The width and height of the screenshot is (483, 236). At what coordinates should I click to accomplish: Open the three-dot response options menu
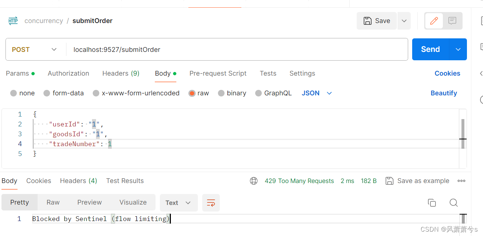tap(461, 180)
